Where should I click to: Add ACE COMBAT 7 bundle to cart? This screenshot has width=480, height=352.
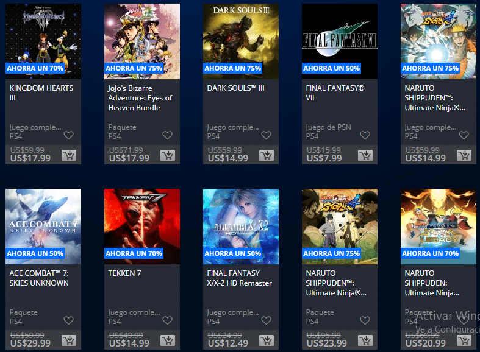pos(69,340)
